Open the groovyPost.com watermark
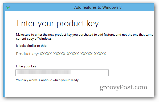The image size is (159, 102). tap(123, 87)
